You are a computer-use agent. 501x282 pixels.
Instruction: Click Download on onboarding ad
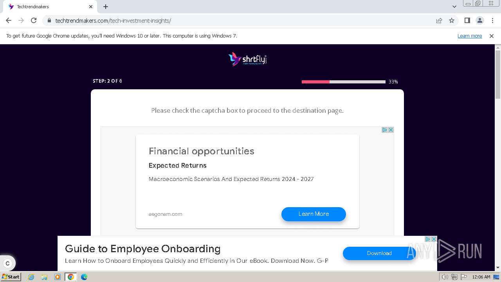pos(379,253)
